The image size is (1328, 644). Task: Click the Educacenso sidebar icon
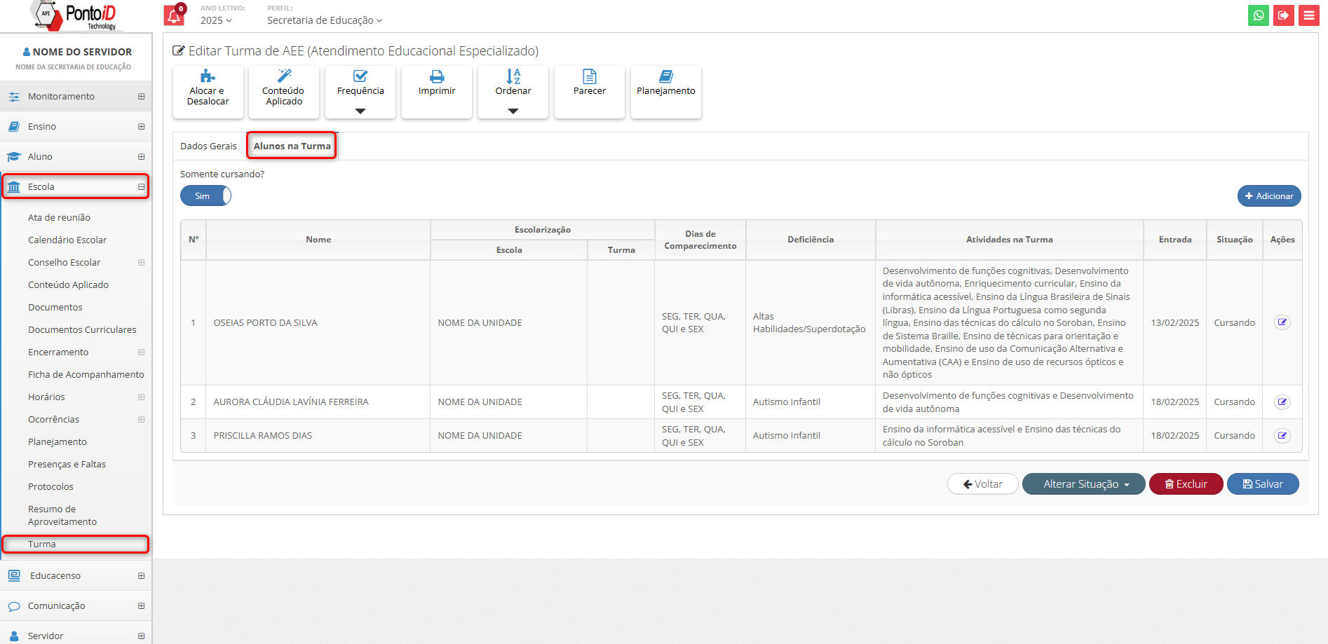coord(14,576)
